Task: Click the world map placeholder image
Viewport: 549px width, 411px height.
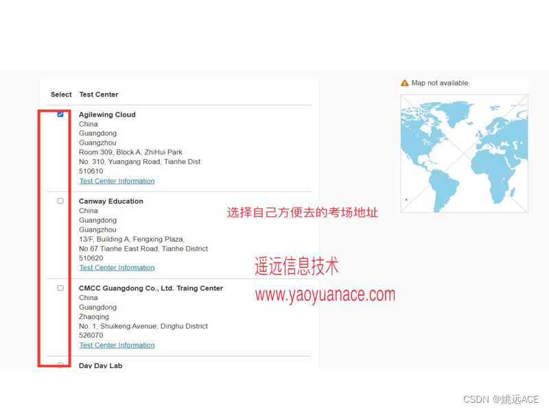Action: (x=465, y=153)
